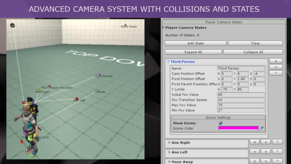Image resolution: width=291 pixels, height=164 pixels.
Task: Click Collapse All states button
Action: coord(253,52)
